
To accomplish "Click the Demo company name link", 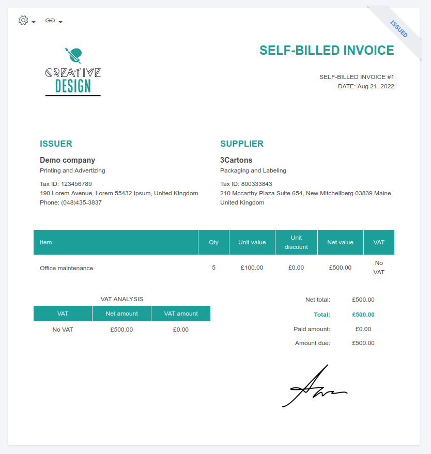I will point(67,160).
